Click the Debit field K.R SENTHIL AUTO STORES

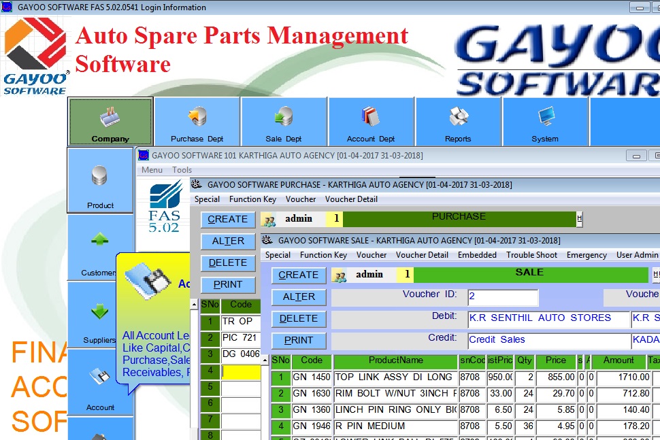(x=549, y=319)
